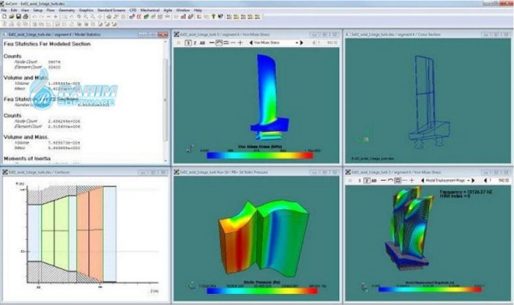Click plus icon in Modal Displacement window toolbar
The image size is (514, 305).
412,180
